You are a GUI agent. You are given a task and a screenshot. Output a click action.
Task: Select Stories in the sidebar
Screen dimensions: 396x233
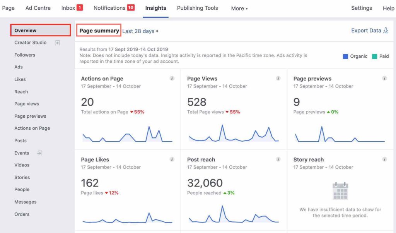coord(22,177)
